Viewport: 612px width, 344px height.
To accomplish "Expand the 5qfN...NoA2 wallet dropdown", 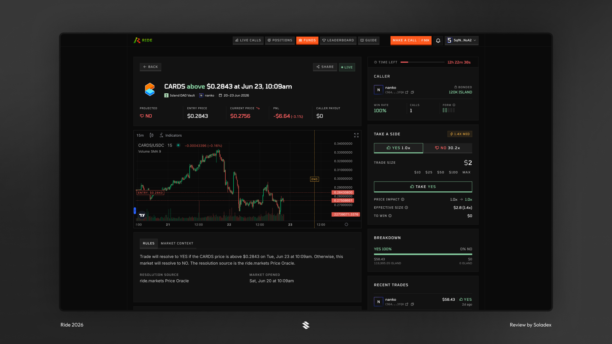I will click(x=462, y=40).
